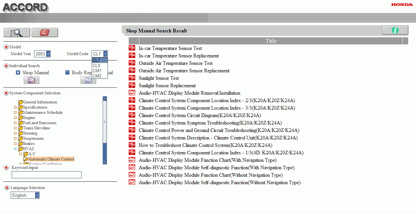Open the green info icon button
The width and height of the screenshot is (416, 213).
tap(395, 30)
